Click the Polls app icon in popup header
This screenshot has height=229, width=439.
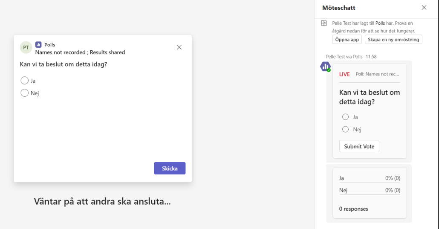pos(38,45)
